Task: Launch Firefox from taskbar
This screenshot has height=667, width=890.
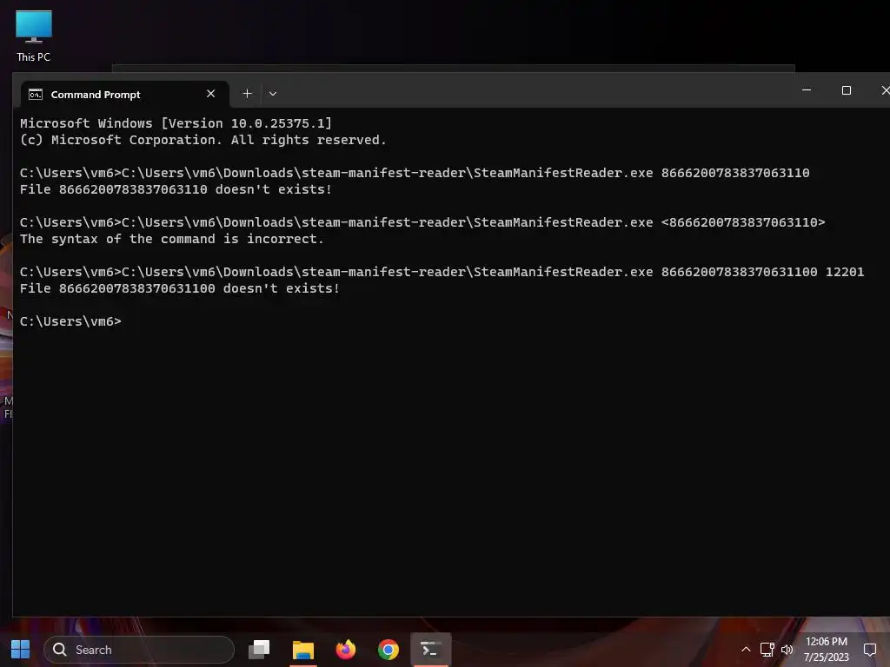Action: click(x=346, y=650)
